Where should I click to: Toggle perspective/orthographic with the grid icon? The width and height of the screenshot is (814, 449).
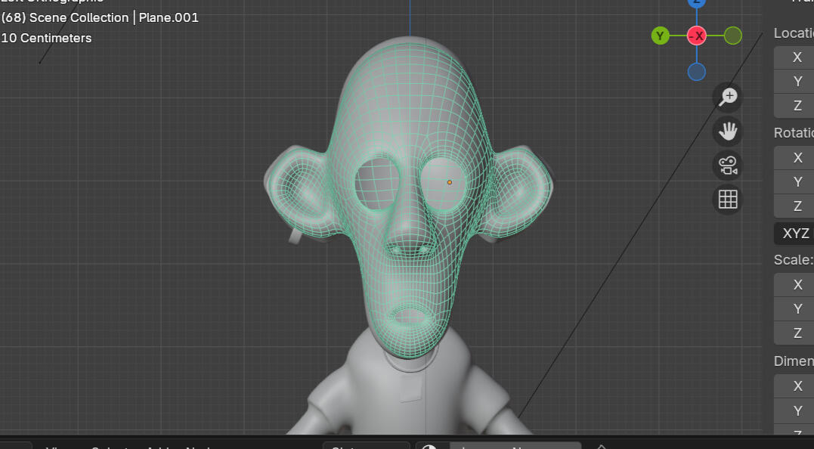coord(728,200)
